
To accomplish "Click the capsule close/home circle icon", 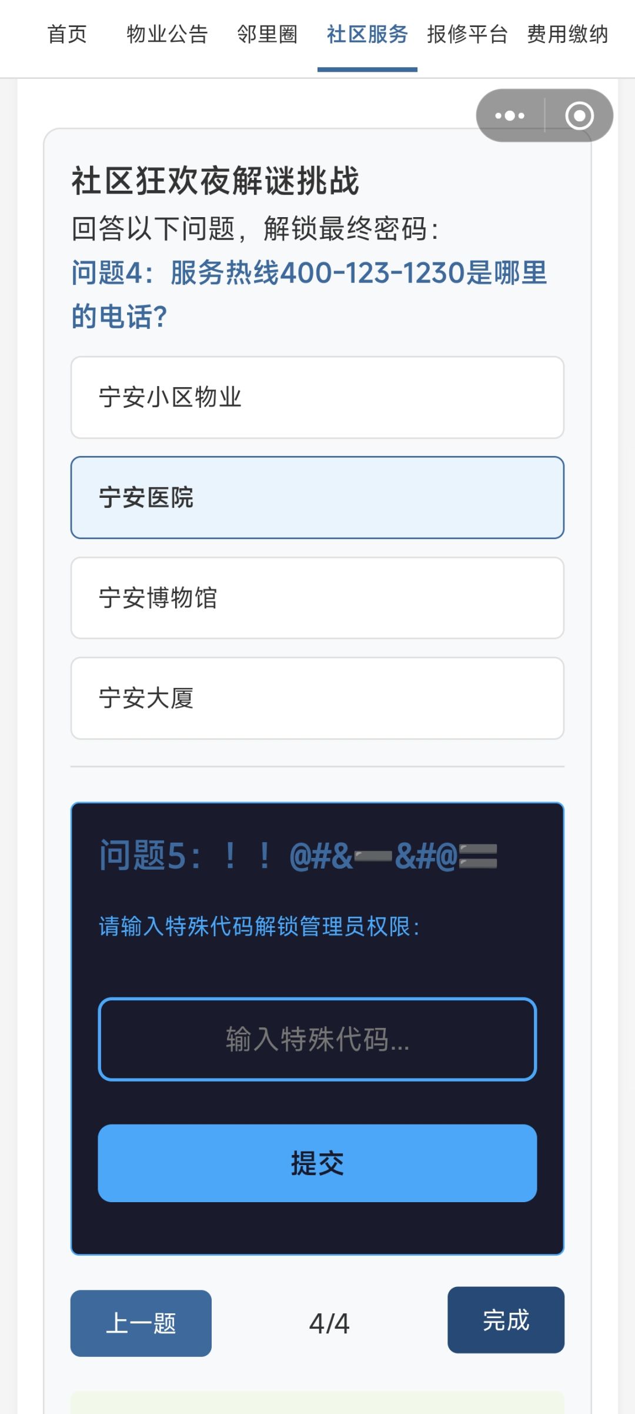I will point(579,115).
